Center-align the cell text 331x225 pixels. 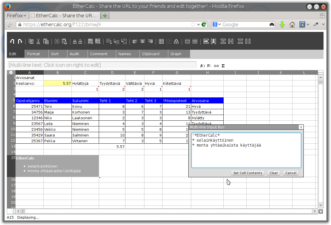[142, 41]
